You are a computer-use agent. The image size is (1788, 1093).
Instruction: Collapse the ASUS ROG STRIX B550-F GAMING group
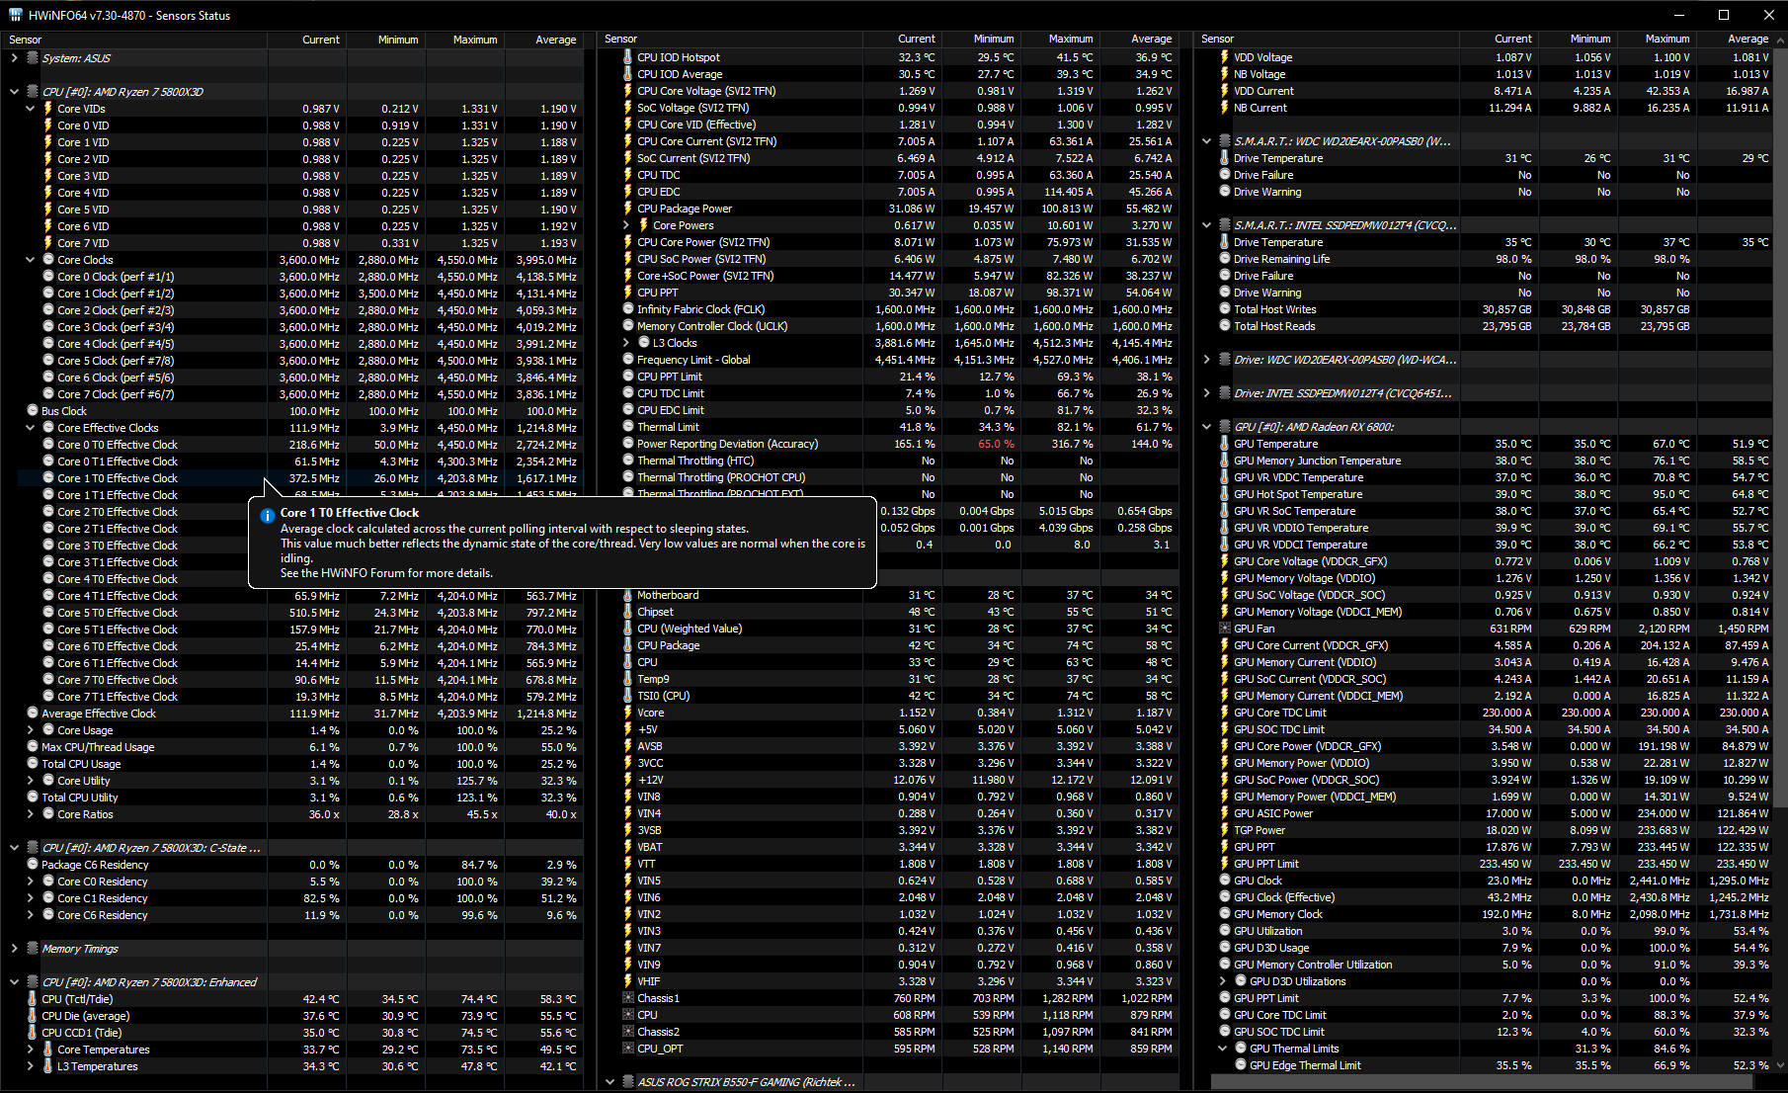click(610, 1082)
